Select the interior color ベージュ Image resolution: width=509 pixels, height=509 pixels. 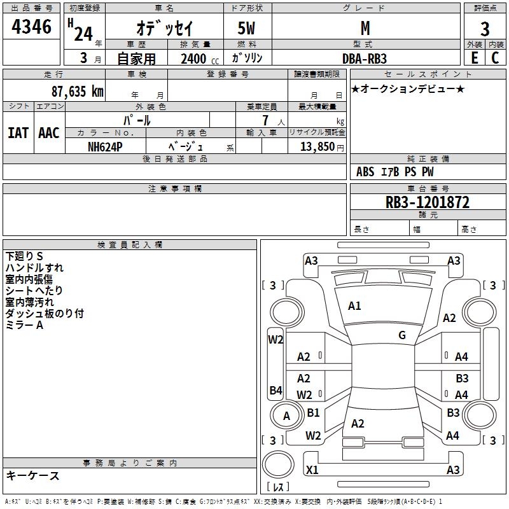click(185, 146)
